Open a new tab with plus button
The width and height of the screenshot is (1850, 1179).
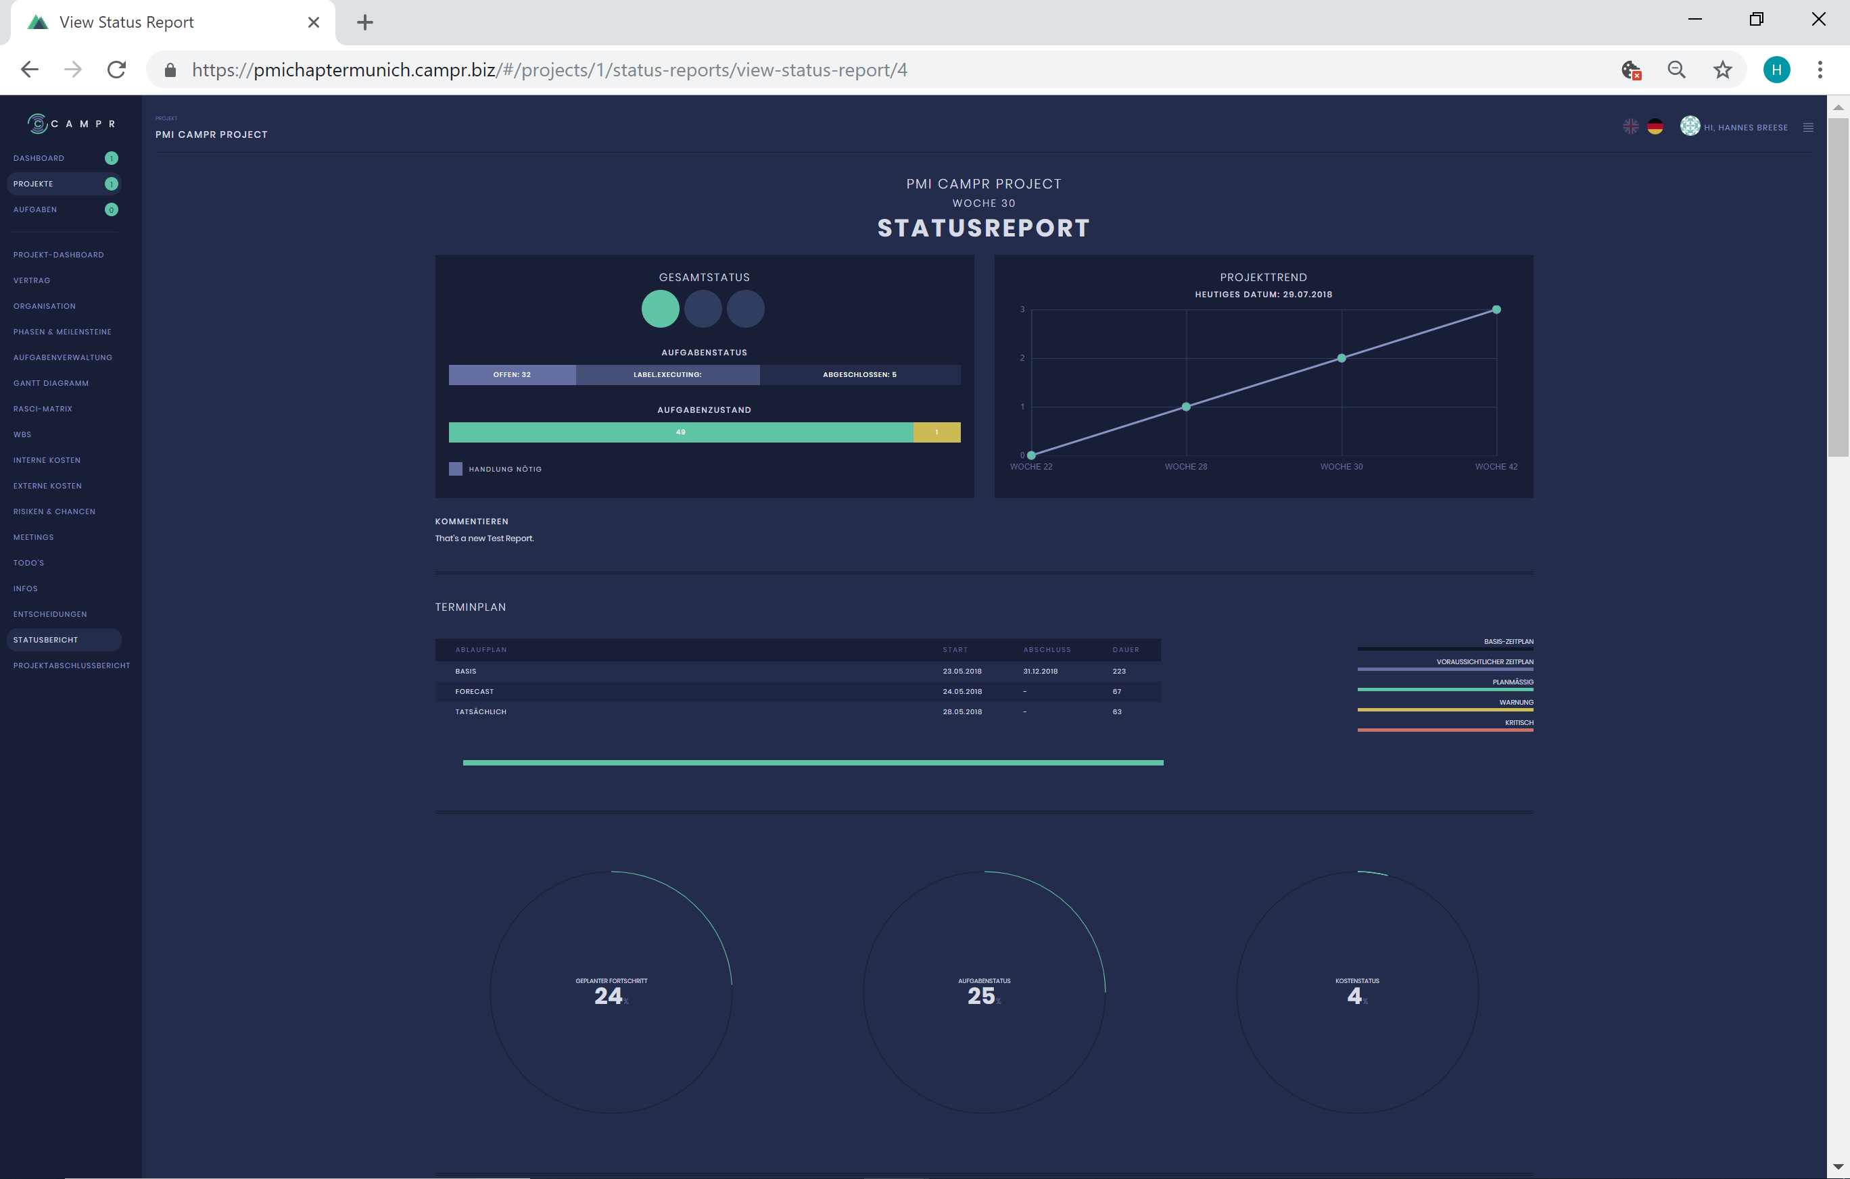pyautogui.click(x=365, y=22)
